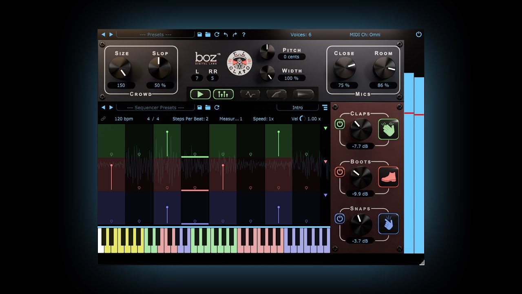Click the blue finger snap icon
522x294 pixels.
pyautogui.click(x=388, y=224)
